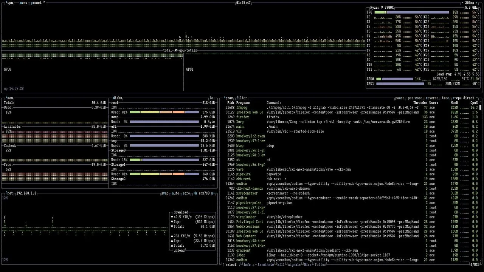The width and height of the screenshot is (484, 272).
Task: Toggle the mem box label
Action: (9, 98)
